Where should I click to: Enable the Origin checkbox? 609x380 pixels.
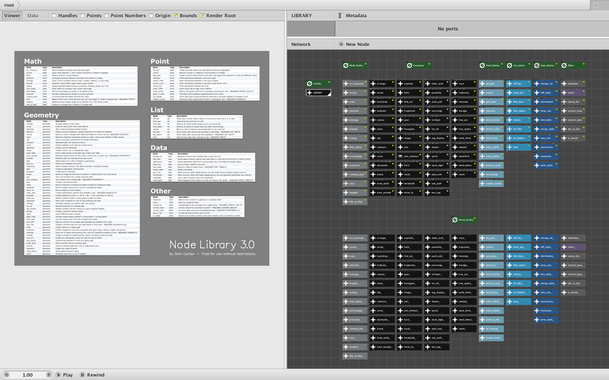[151, 16]
